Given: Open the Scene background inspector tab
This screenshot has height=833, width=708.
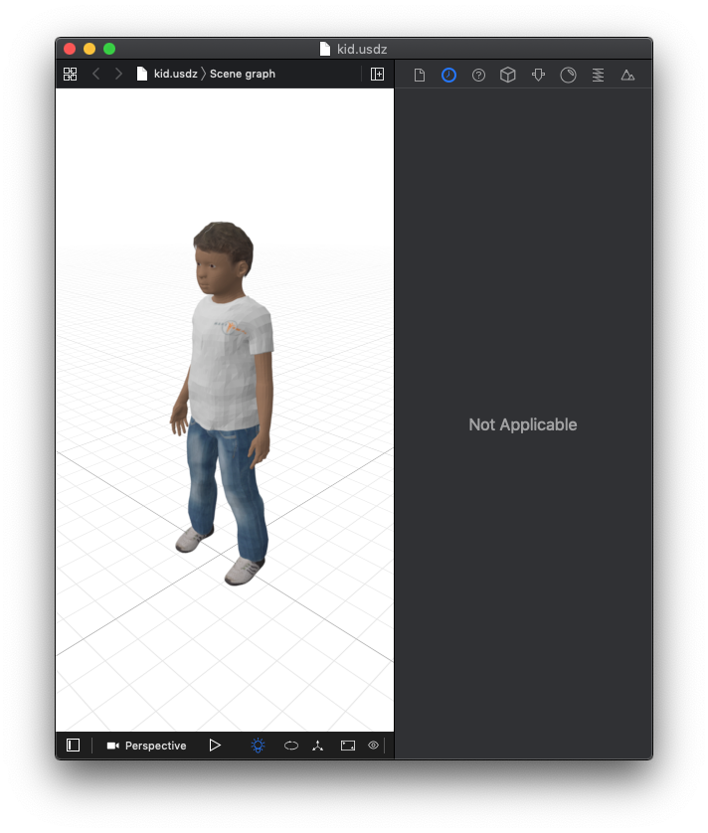Looking at the screenshot, I should pyautogui.click(x=627, y=76).
